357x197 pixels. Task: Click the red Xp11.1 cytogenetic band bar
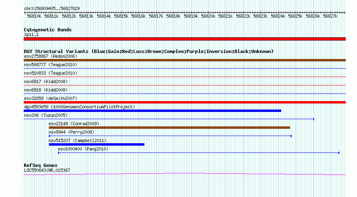(185, 39)
